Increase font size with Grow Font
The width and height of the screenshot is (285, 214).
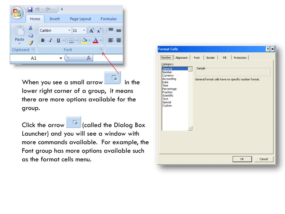click(92, 31)
